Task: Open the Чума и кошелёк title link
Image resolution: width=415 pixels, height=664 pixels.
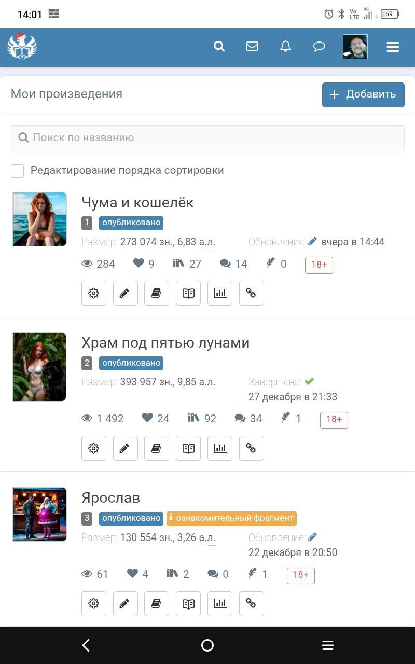Action: coord(137,202)
